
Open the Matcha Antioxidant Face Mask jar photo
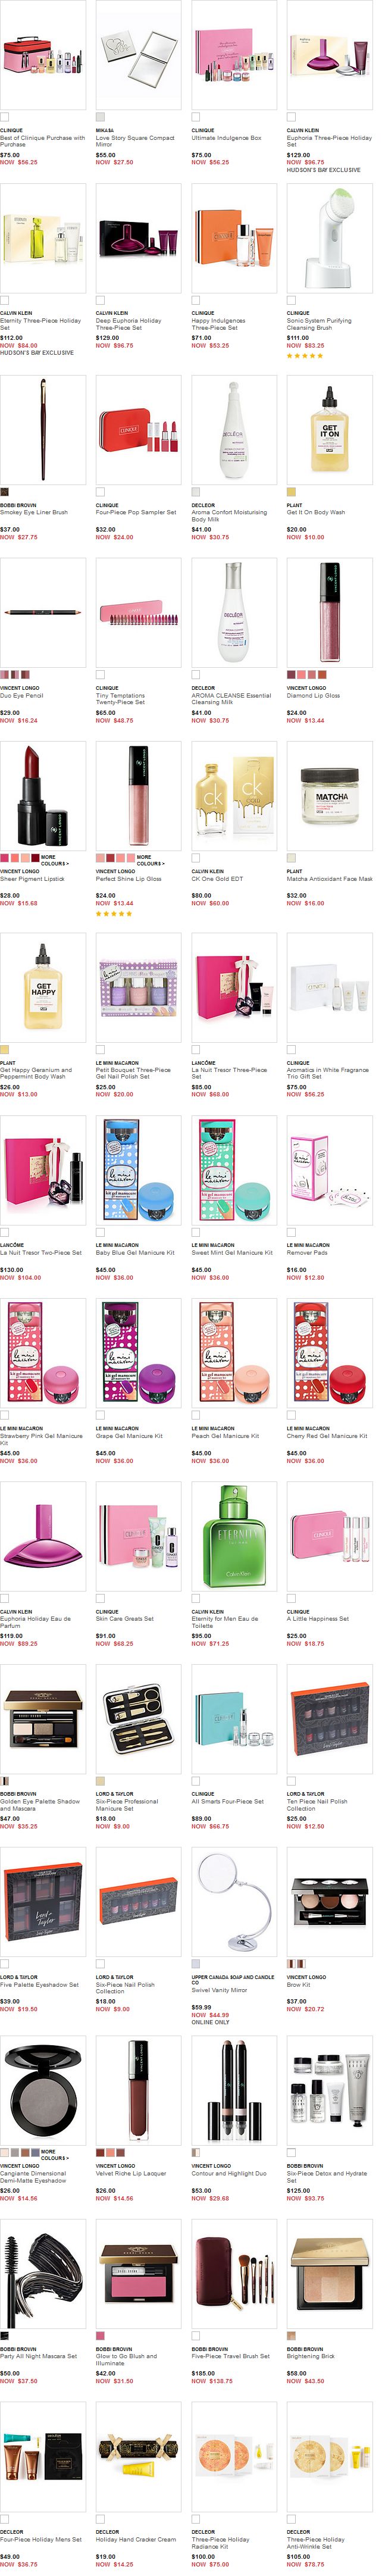329,795
